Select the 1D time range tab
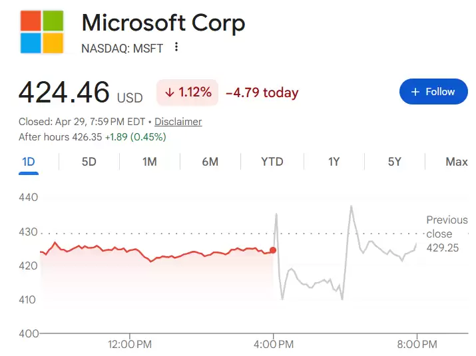The width and height of the screenshot is (476, 356). coord(29,162)
